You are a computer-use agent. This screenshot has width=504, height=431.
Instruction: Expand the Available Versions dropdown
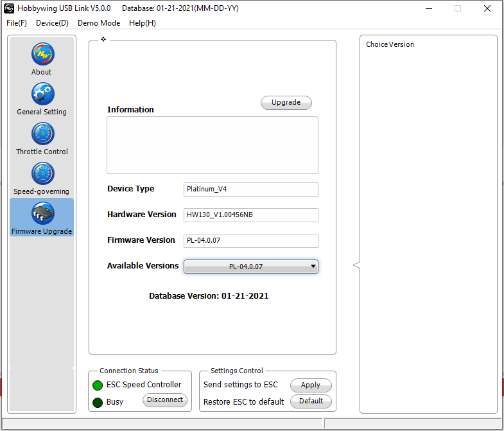pos(250,267)
